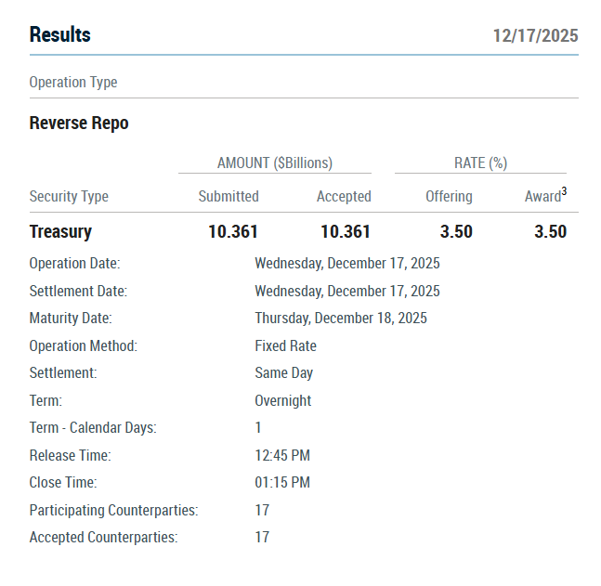
Task: Click the offering rate 3.50
Action: click(x=456, y=231)
